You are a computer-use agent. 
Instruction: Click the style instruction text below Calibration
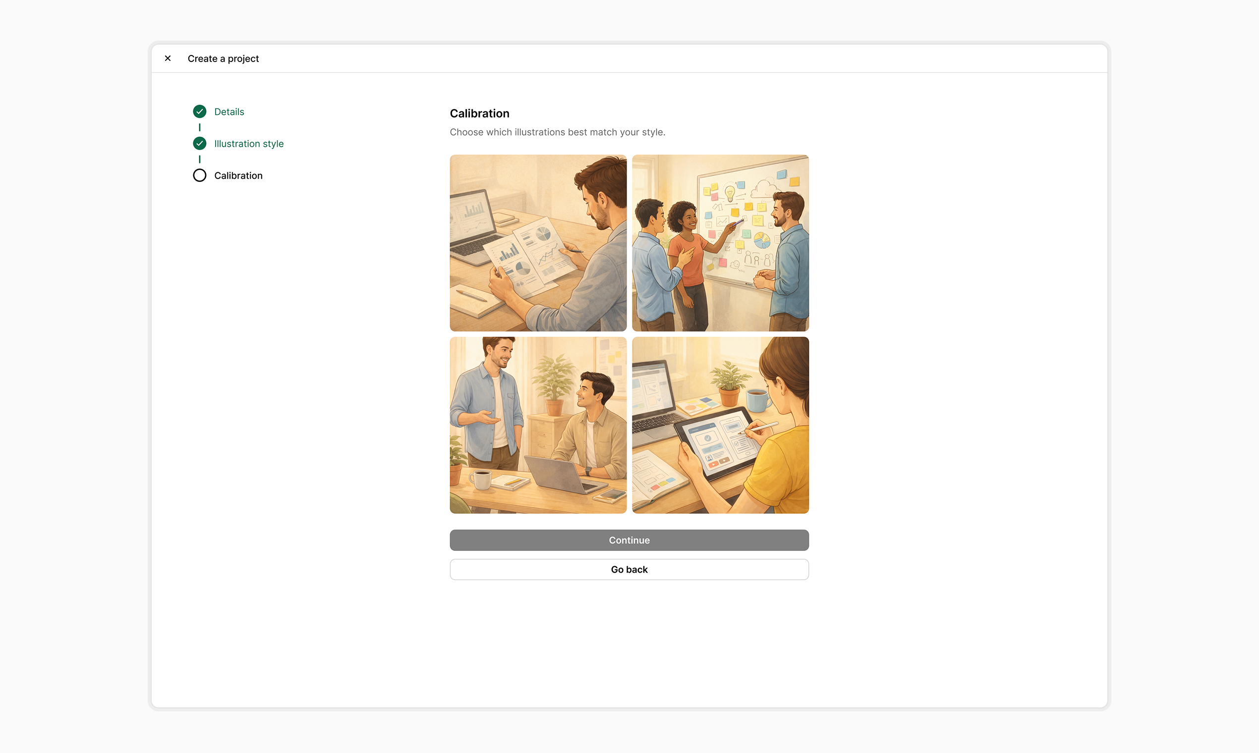557,132
